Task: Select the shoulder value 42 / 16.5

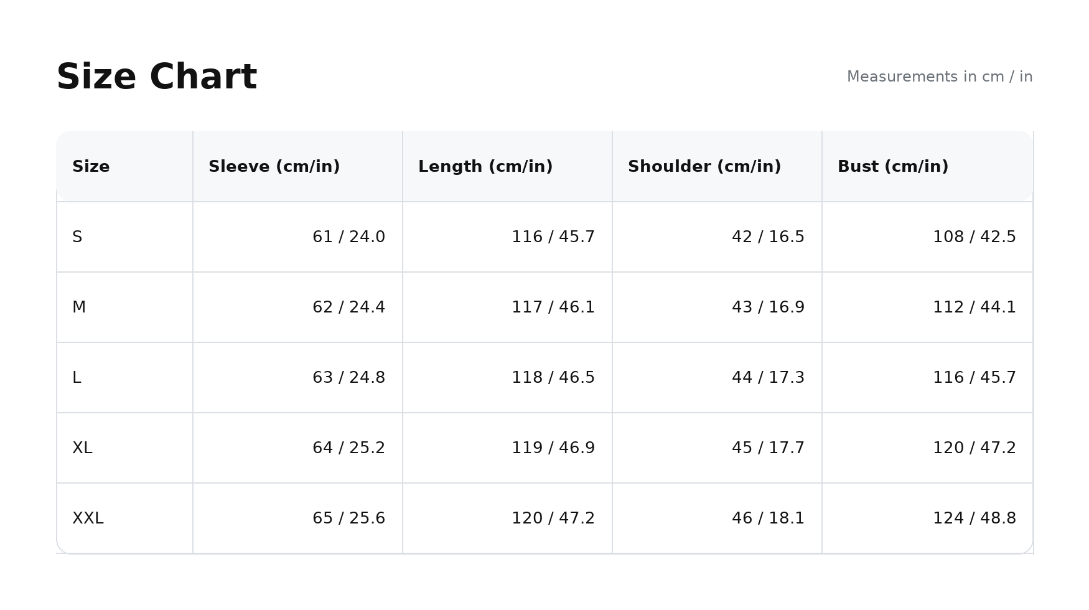Action: pos(768,237)
